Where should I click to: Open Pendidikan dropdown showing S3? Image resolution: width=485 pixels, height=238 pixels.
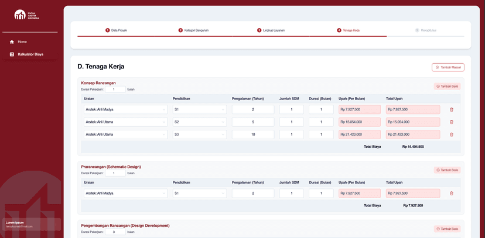pos(199,134)
